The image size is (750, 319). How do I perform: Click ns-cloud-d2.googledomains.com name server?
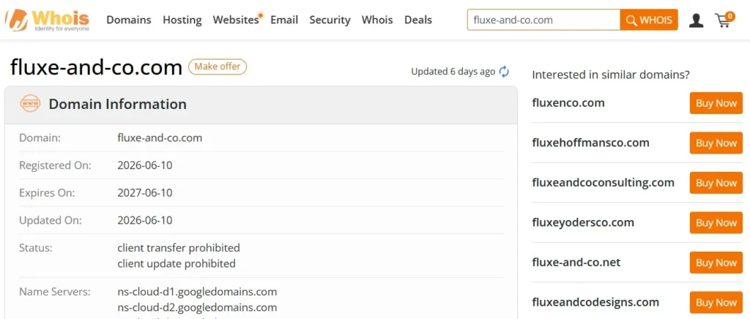[x=197, y=307]
